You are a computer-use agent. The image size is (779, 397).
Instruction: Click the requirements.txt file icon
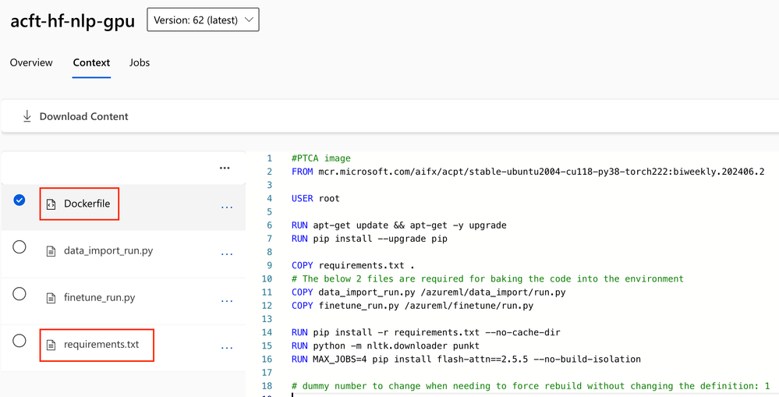point(51,345)
